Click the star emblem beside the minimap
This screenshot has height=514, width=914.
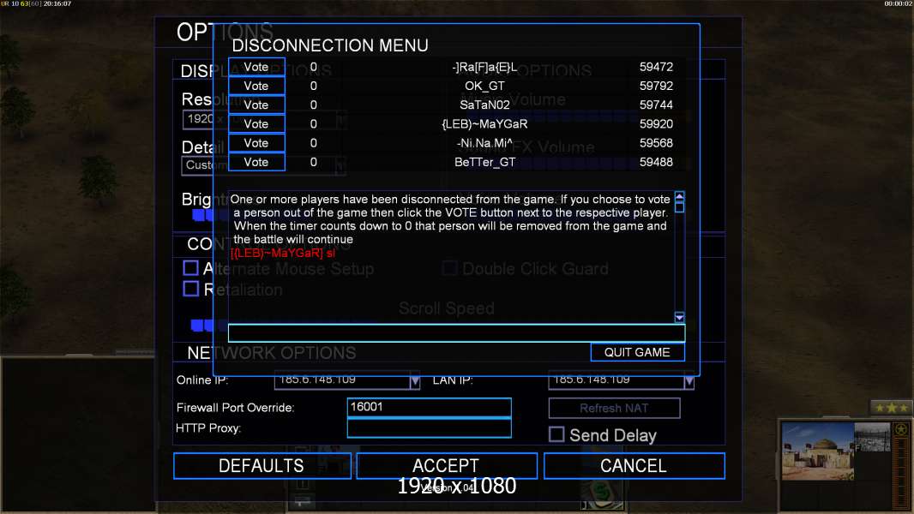click(901, 430)
